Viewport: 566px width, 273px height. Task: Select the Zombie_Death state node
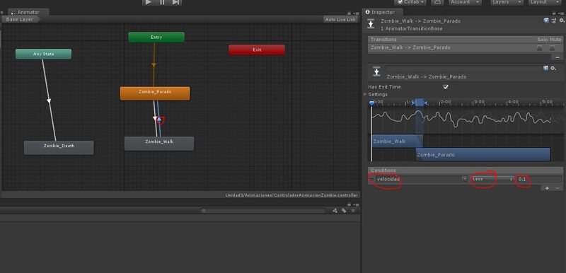point(59,148)
